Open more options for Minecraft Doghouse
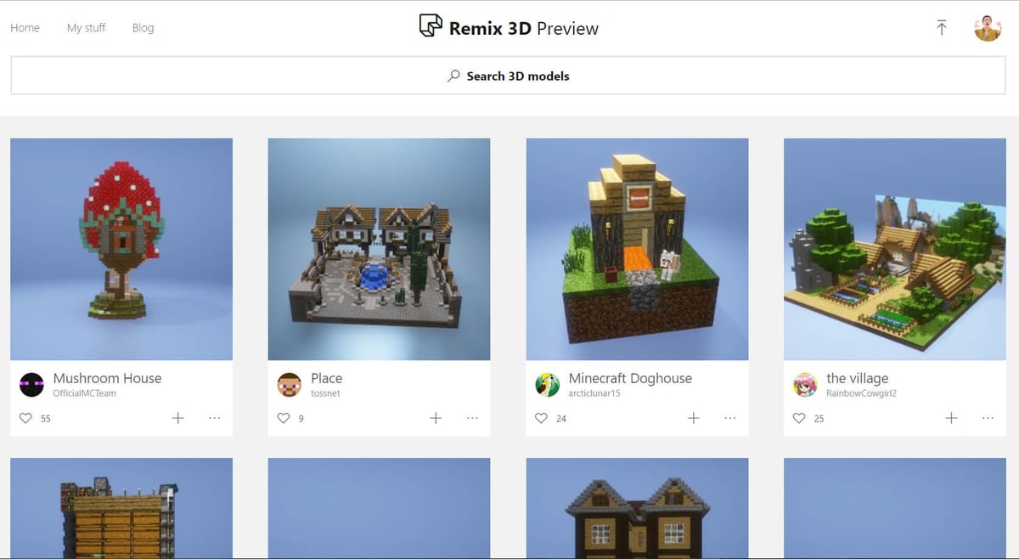 click(x=730, y=418)
